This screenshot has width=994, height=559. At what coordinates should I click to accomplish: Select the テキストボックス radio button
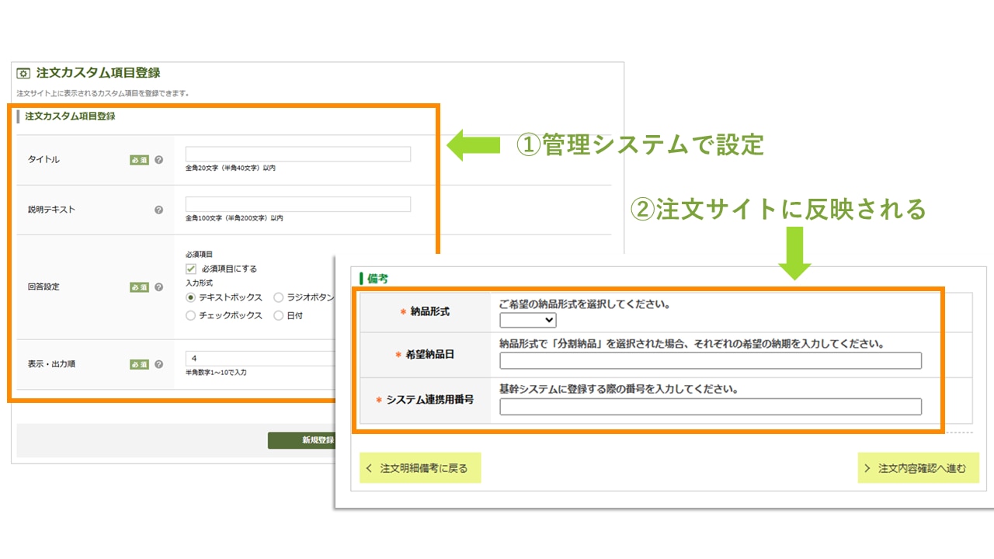191,297
